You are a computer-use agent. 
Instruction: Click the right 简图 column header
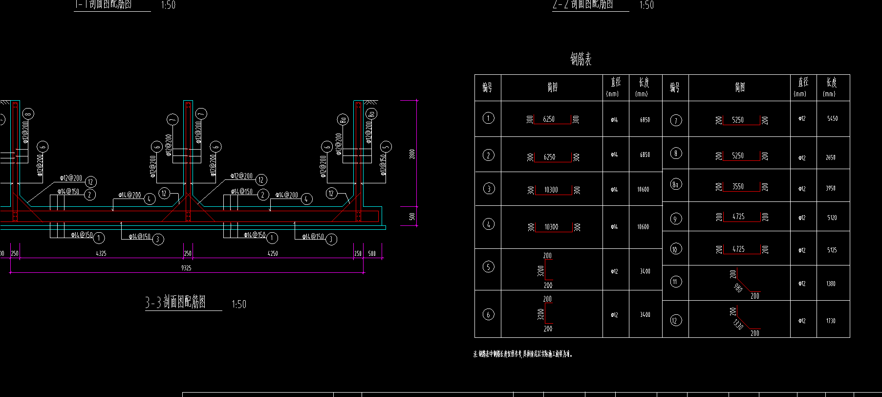pos(740,87)
